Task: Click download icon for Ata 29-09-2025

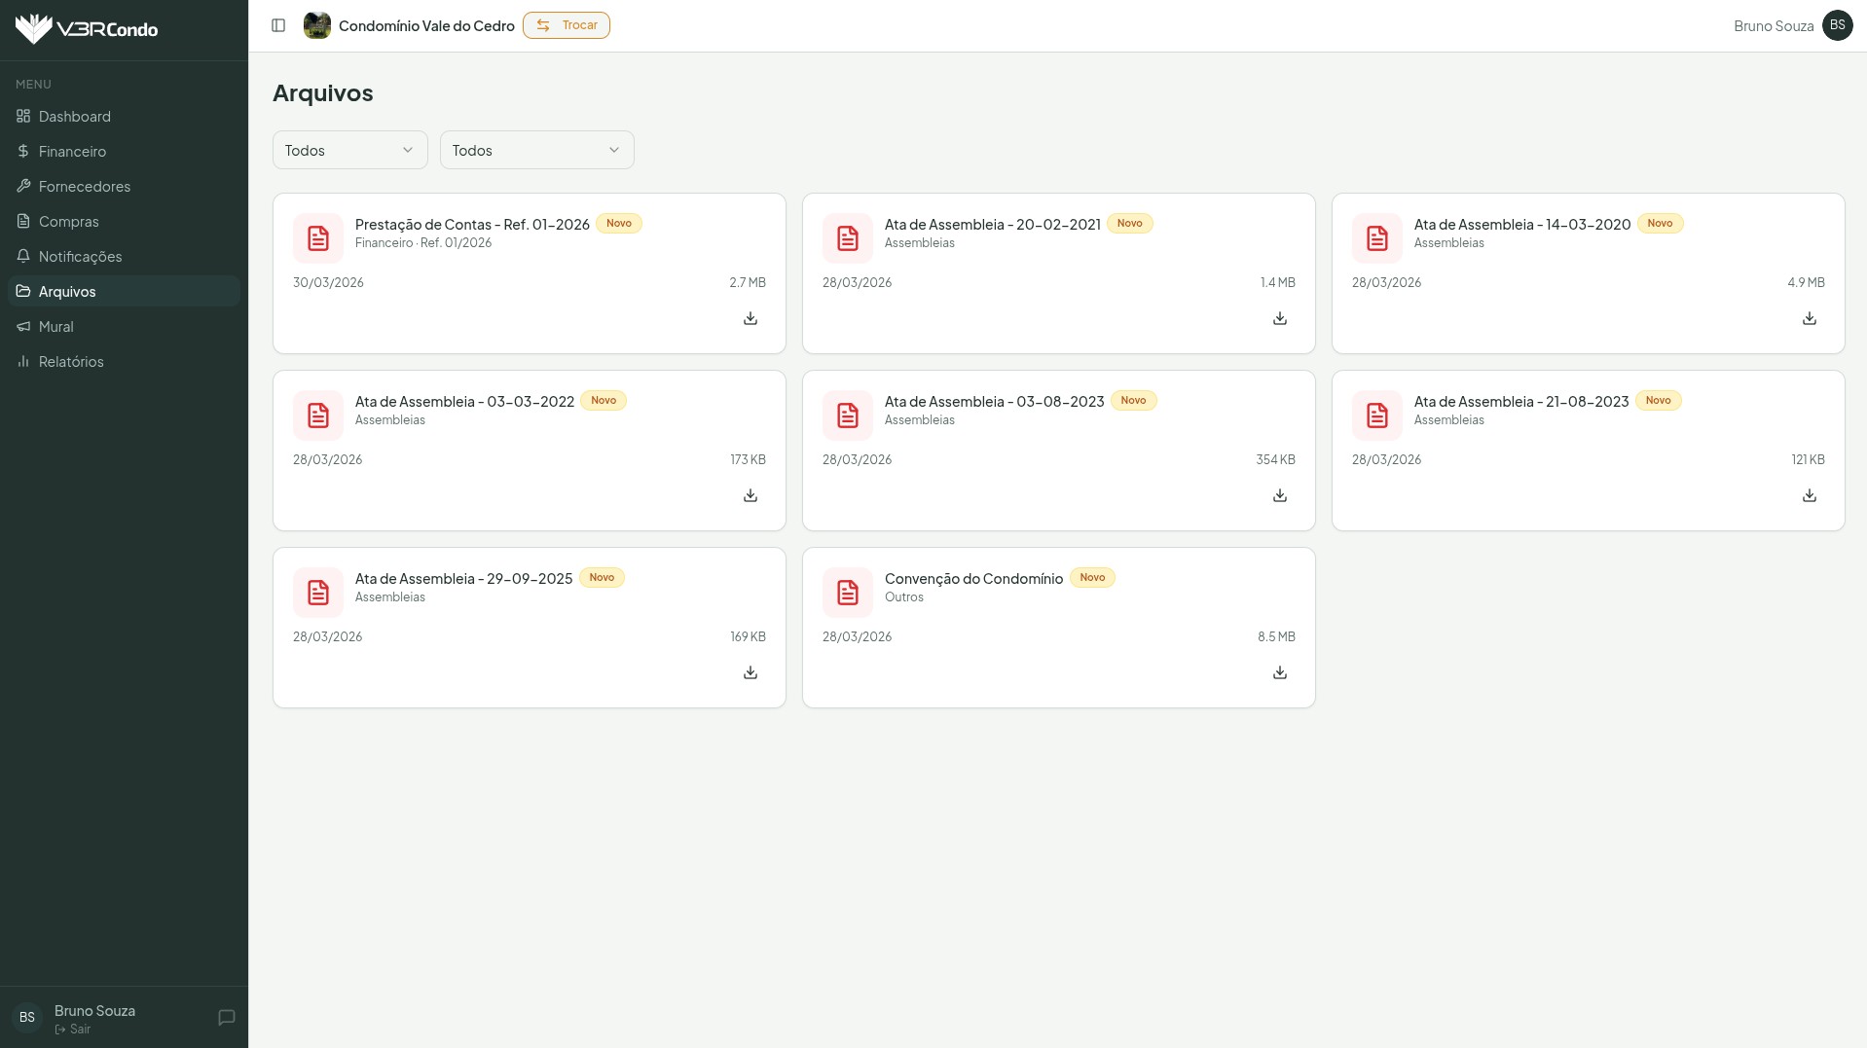Action: 750,672
